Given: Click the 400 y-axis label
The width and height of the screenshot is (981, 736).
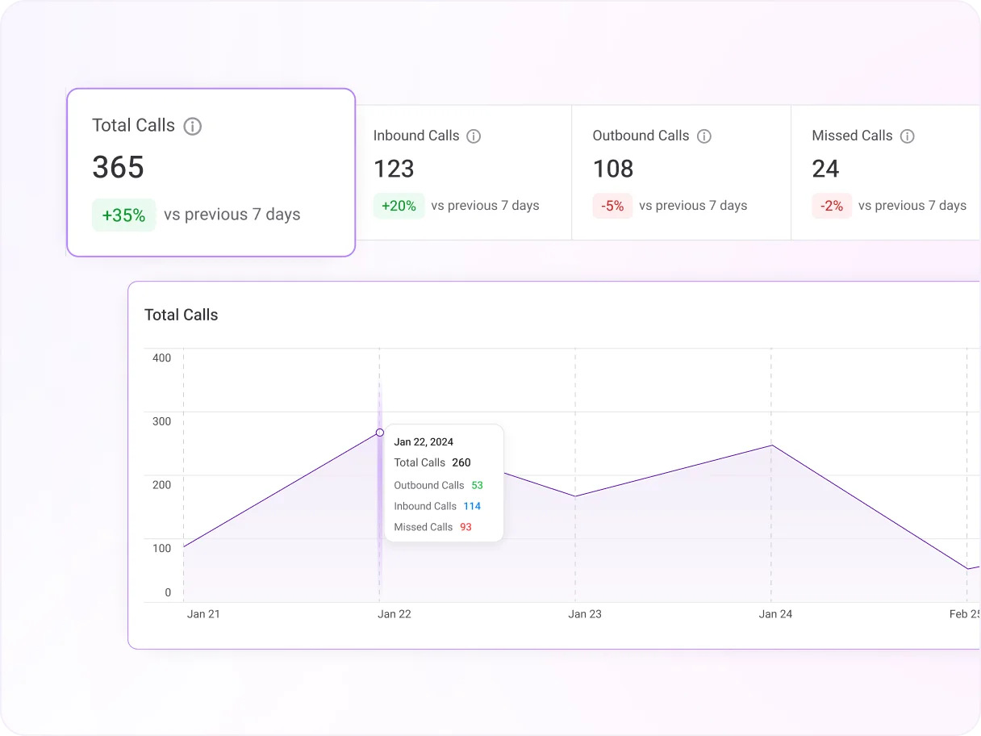Looking at the screenshot, I should 161,358.
